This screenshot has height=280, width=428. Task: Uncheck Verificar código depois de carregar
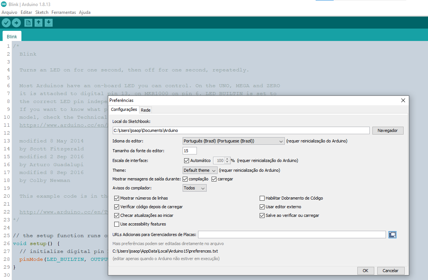(x=116, y=207)
